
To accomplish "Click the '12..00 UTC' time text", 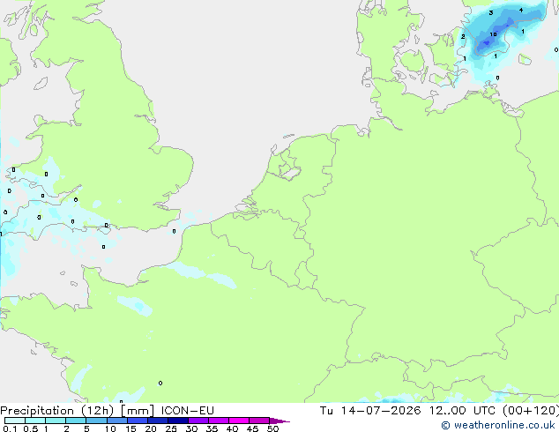I will (462, 411).
